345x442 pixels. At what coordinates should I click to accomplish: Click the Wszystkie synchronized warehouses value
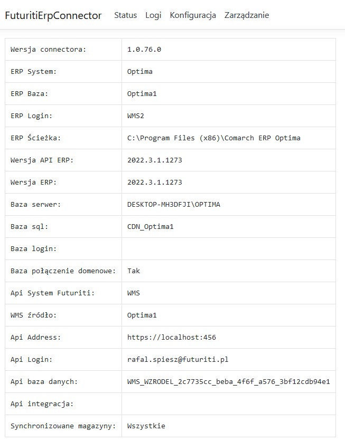pos(146,426)
